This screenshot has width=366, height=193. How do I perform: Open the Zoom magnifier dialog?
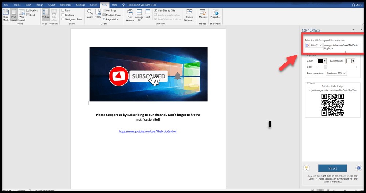(90, 14)
